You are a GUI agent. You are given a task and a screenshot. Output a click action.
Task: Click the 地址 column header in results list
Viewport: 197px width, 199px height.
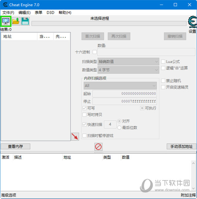[x=19, y=36]
